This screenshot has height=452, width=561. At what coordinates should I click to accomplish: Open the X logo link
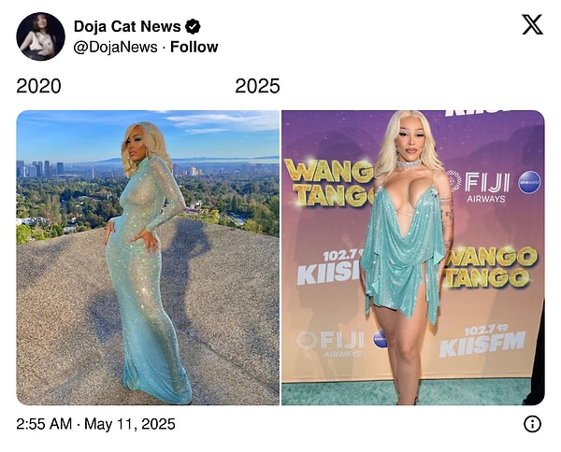[532, 24]
